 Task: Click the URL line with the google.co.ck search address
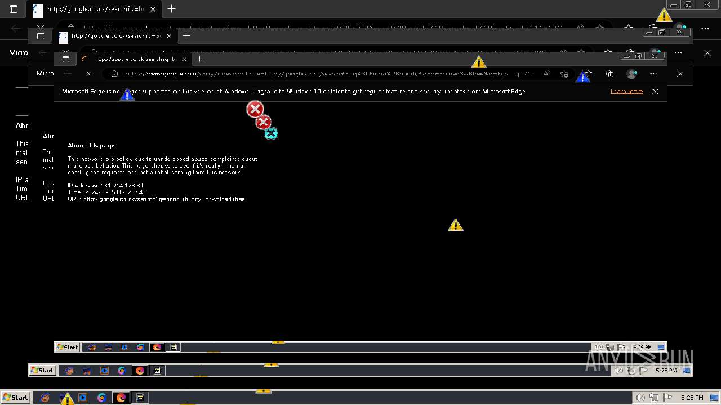pos(156,199)
